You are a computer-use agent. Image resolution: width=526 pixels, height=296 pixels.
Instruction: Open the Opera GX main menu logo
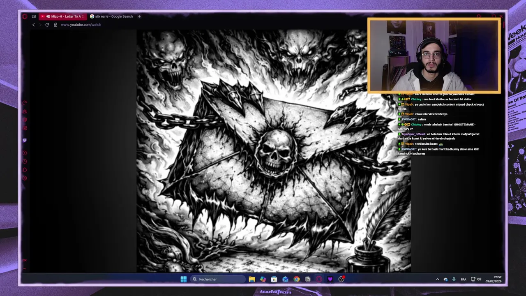pyautogui.click(x=25, y=16)
